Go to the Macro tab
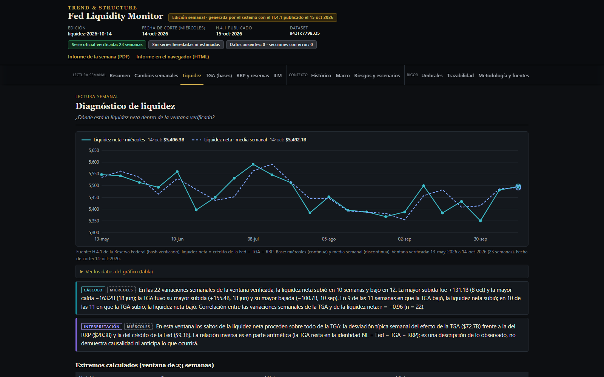Screen dimensions: 604x377 [x=343, y=76]
